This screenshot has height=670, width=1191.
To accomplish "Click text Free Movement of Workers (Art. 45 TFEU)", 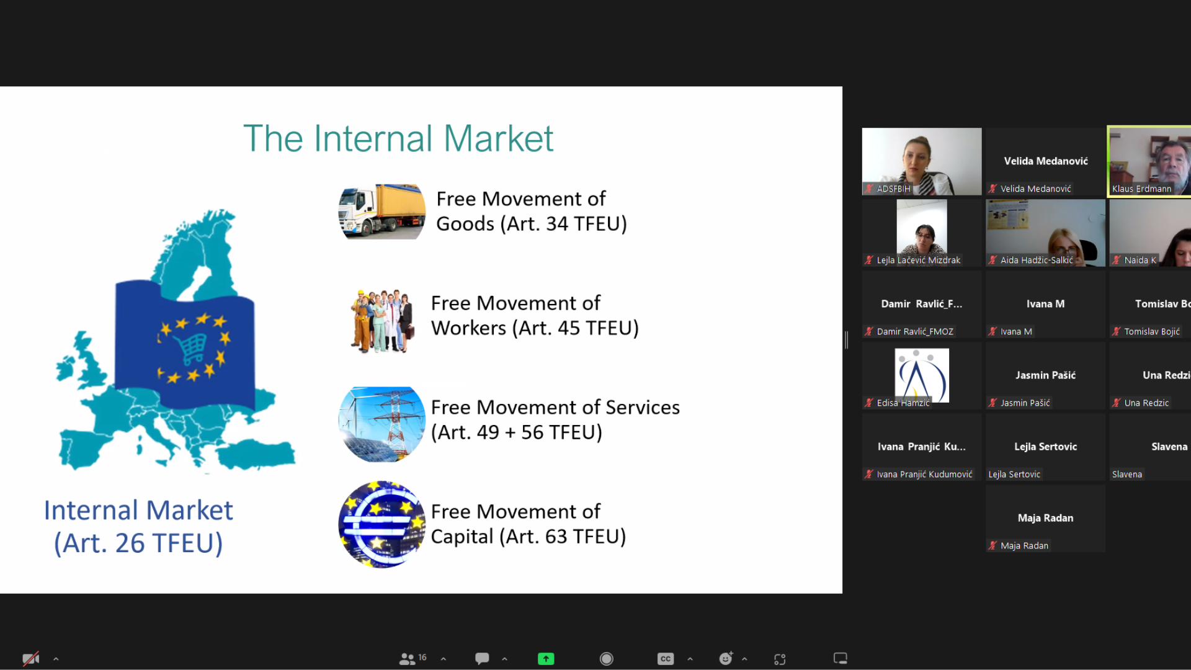I will 535,315.
